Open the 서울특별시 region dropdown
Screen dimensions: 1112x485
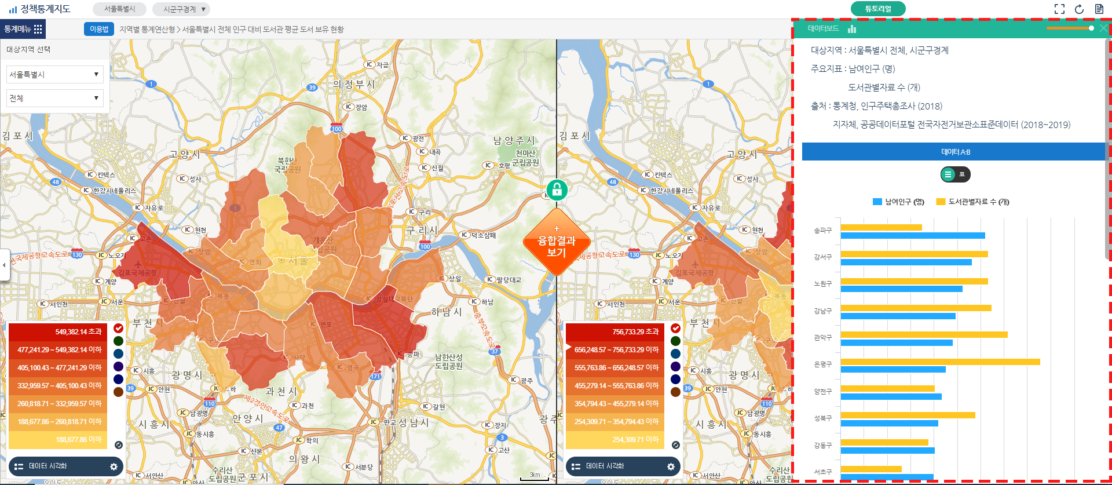(x=54, y=74)
